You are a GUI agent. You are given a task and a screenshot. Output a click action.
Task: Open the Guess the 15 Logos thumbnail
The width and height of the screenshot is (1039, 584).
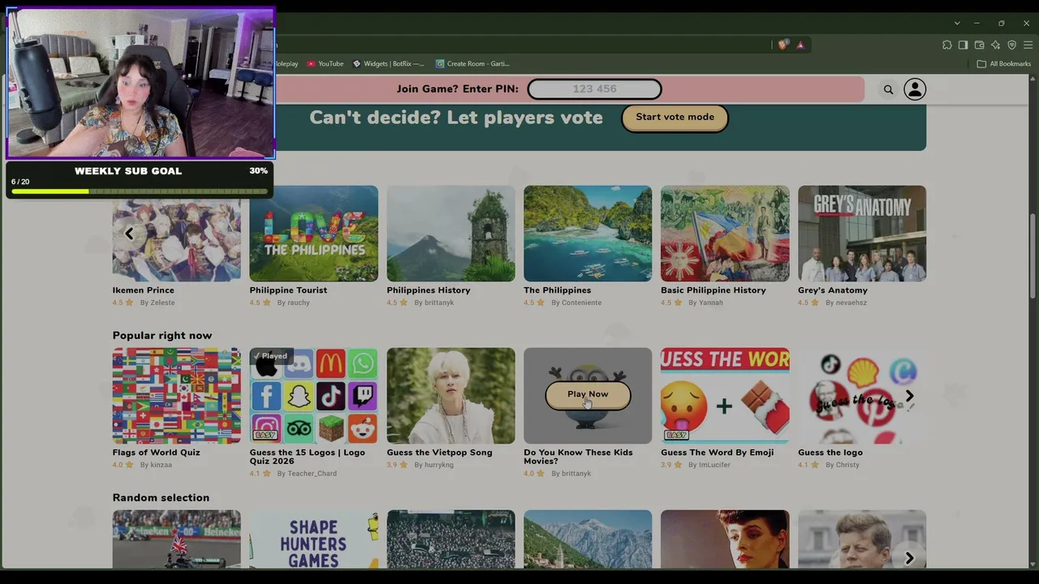coord(314,396)
